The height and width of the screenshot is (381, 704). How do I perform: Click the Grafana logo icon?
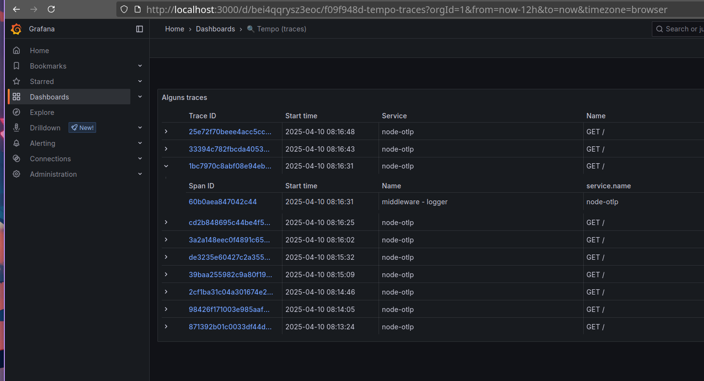(x=16, y=29)
